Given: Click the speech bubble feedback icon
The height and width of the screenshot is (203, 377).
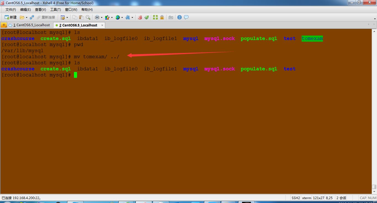Looking at the screenshot, I should [x=186, y=17].
